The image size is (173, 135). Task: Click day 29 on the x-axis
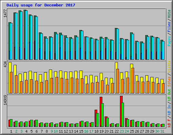click(152, 131)
